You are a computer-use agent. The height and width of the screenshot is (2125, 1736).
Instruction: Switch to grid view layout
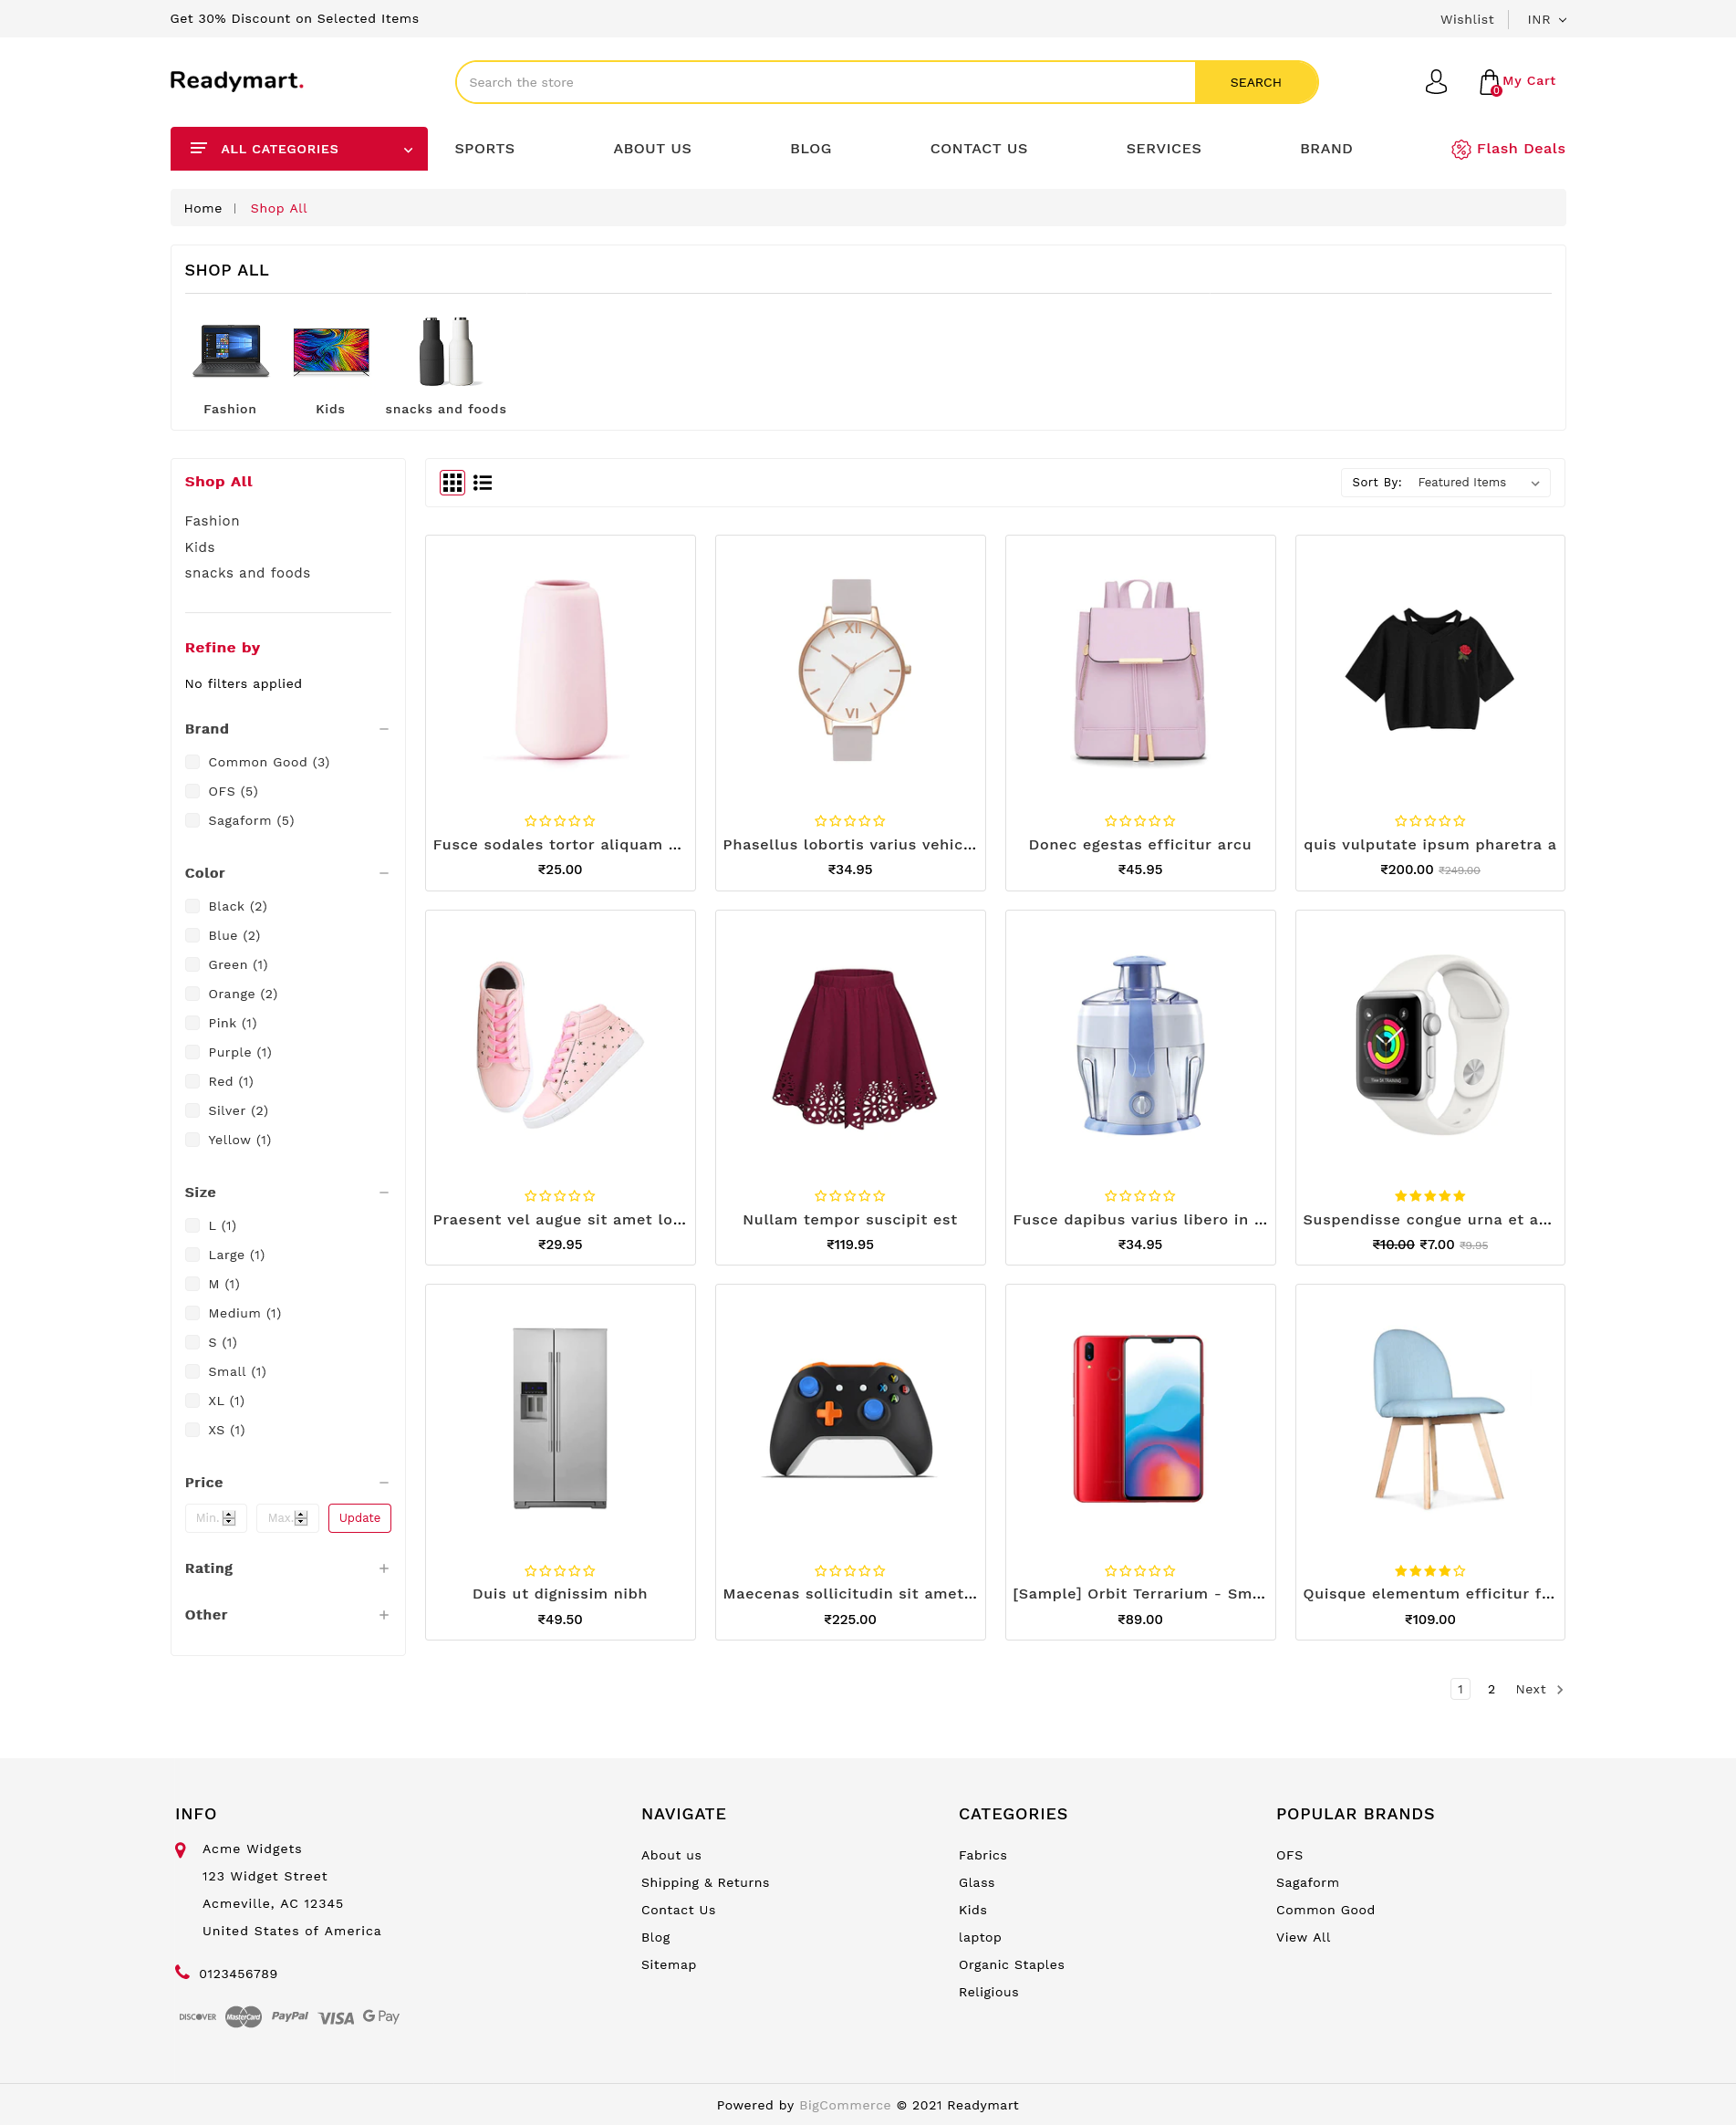pyautogui.click(x=452, y=483)
